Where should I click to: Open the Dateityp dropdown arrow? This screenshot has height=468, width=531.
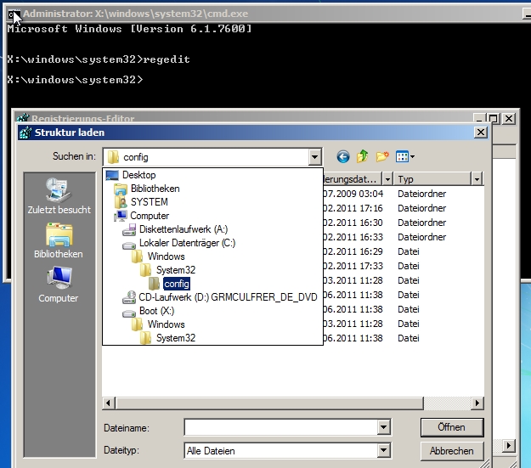pos(384,450)
